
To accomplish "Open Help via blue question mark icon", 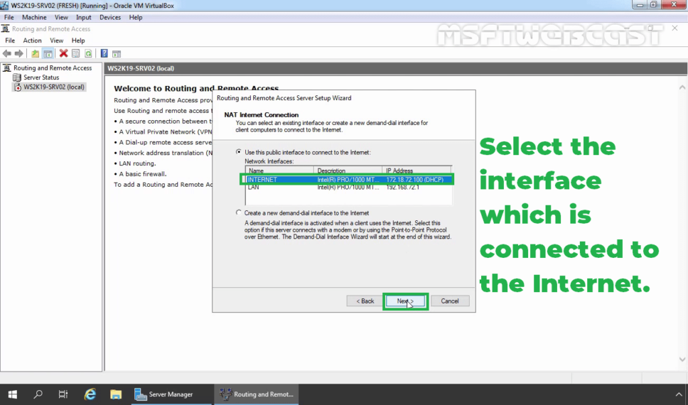I will point(104,54).
